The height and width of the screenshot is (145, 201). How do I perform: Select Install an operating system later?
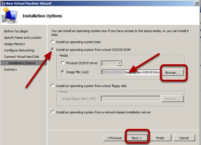pyautogui.click(x=52, y=42)
